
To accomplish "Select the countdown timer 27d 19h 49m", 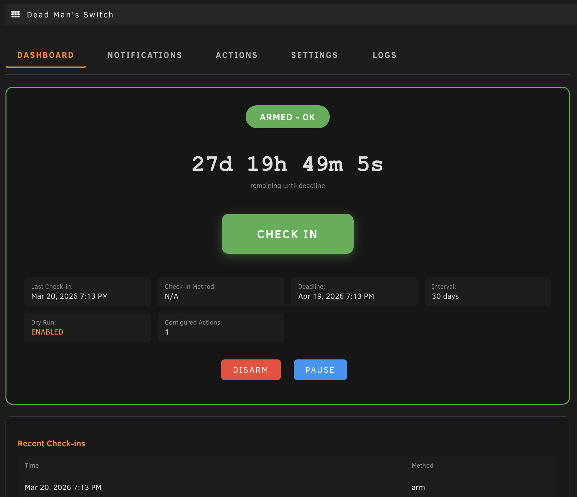I will click(x=287, y=164).
